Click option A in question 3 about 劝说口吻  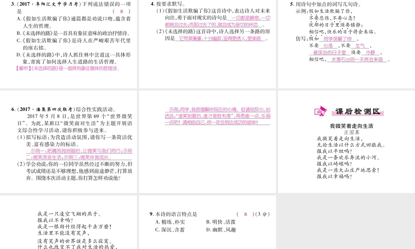(x=73, y=22)
